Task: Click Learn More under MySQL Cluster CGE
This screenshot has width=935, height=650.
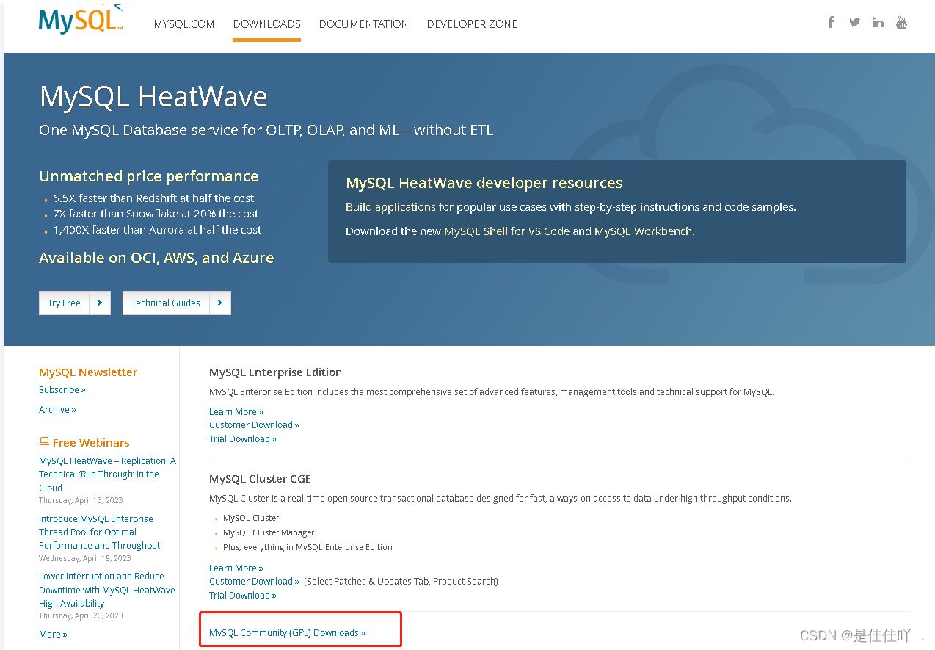Action: coord(236,568)
